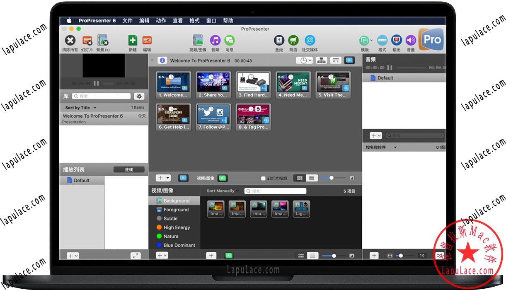Collapse the Welcome To ProPresenter 6 disclosure triangle
The height and width of the screenshot is (290, 506).
152,60
